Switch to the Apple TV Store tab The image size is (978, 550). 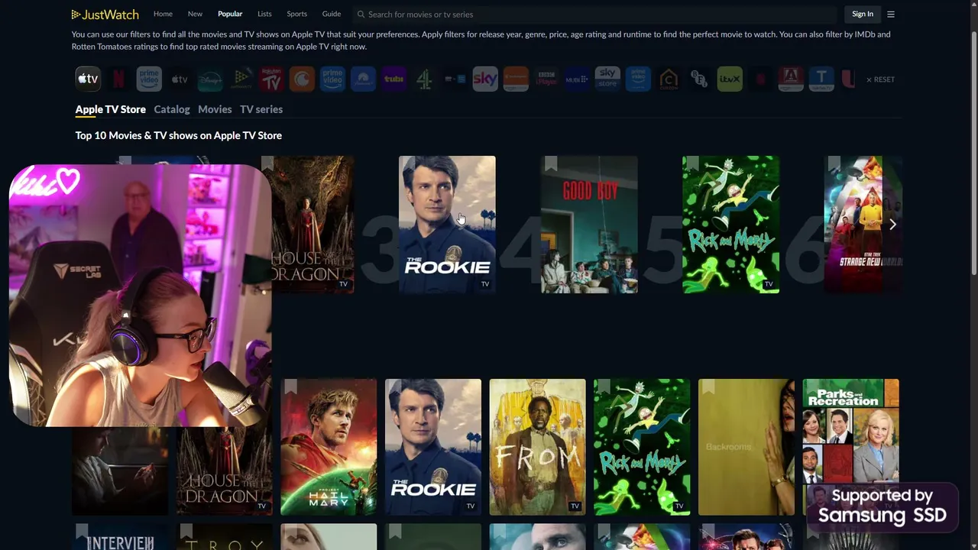(110, 109)
